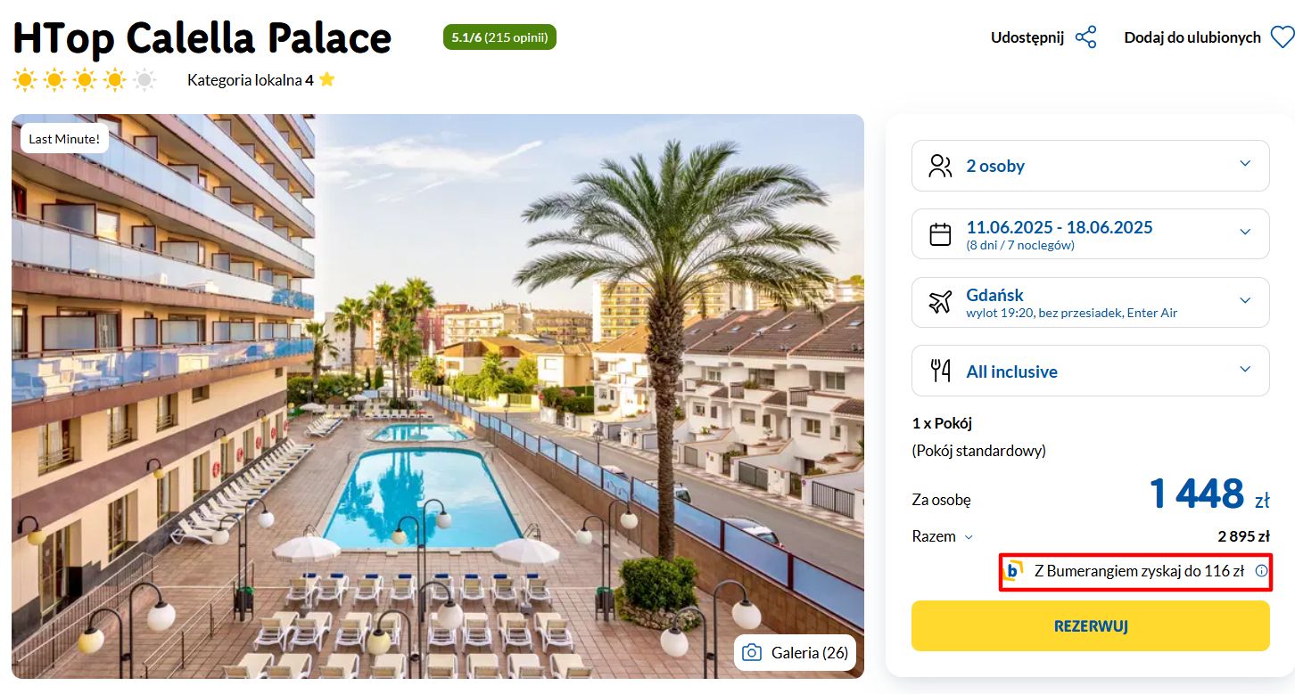Image resolution: width=1295 pixels, height=694 pixels.
Task: Click the fork and knife meal icon
Action: pos(940,371)
